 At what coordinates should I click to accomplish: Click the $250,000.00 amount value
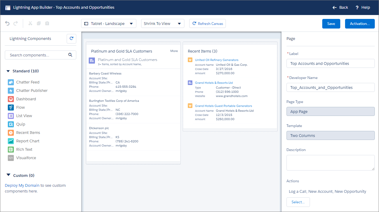coord(225,119)
